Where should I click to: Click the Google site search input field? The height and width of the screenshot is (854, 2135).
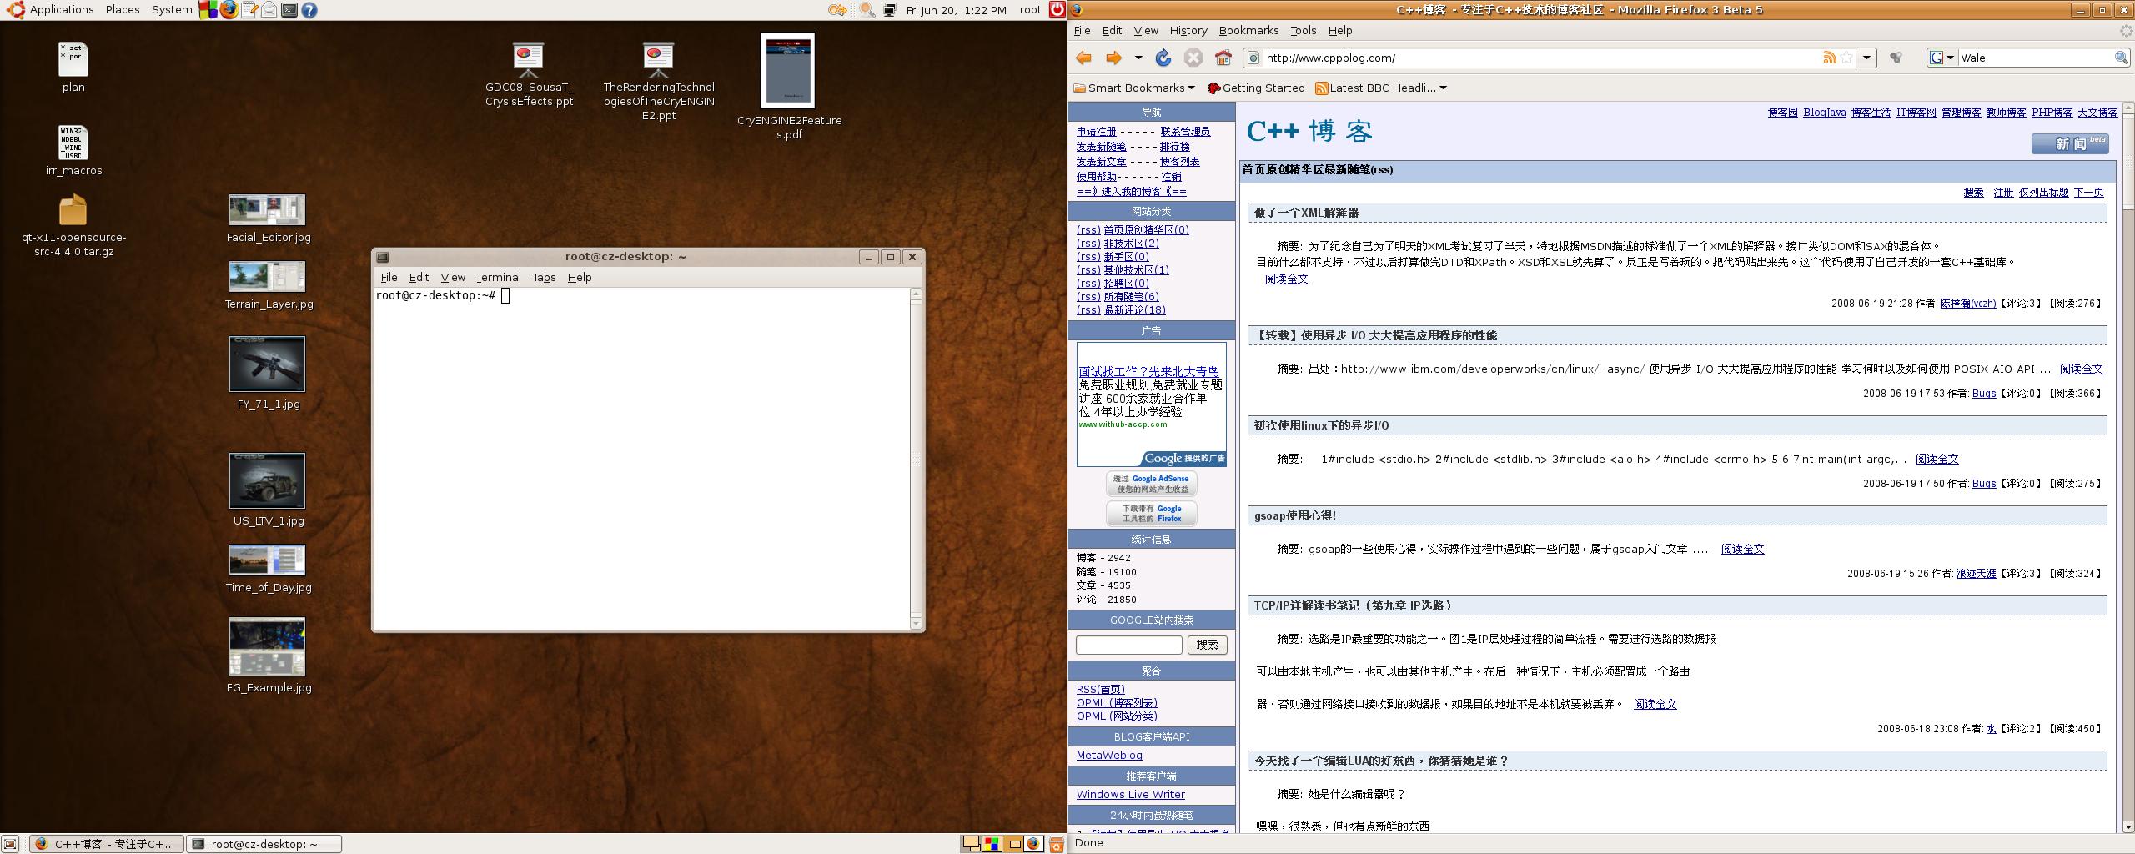[1128, 645]
